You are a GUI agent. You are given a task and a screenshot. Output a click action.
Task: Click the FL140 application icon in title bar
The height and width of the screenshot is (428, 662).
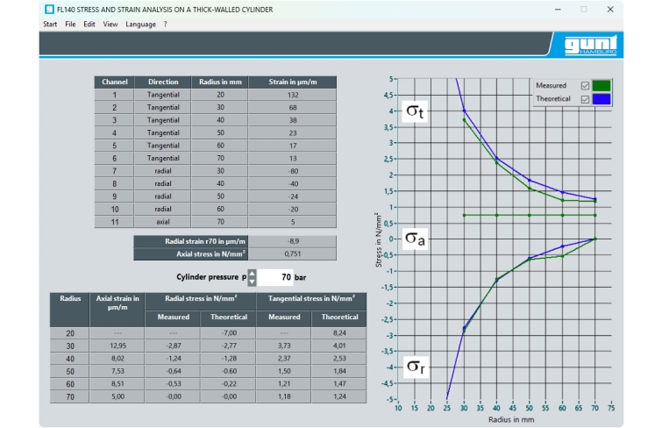tap(49, 9)
